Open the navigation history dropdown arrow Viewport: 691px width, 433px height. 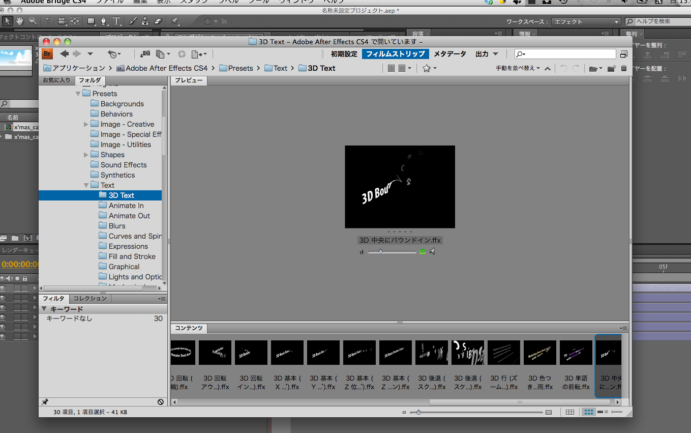90,54
